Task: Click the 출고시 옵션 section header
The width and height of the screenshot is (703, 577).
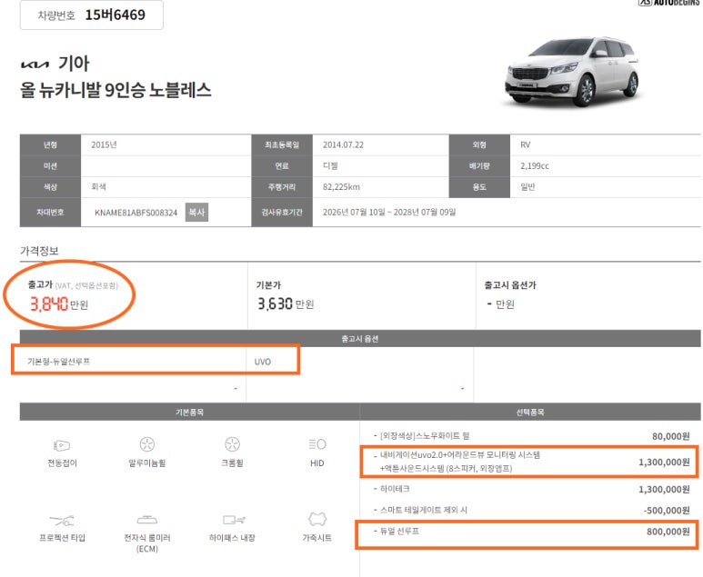Action: click(x=360, y=339)
